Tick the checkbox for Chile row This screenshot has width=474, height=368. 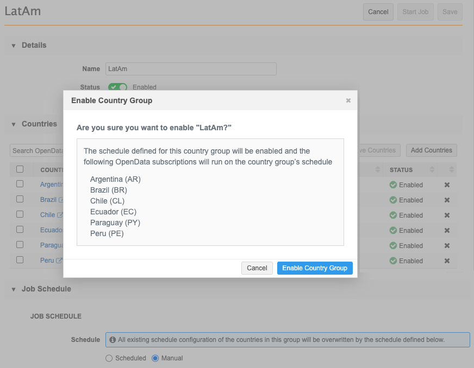tap(20, 214)
